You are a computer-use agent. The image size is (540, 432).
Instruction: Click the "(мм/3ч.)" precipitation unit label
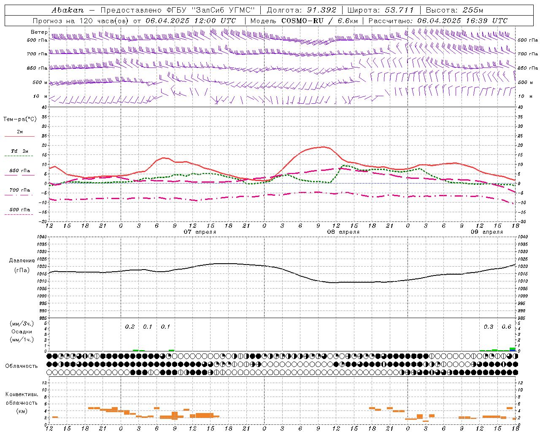(22, 324)
